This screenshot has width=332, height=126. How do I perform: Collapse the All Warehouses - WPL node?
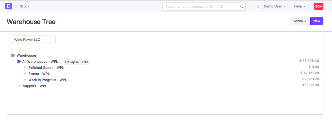[72, 62]
